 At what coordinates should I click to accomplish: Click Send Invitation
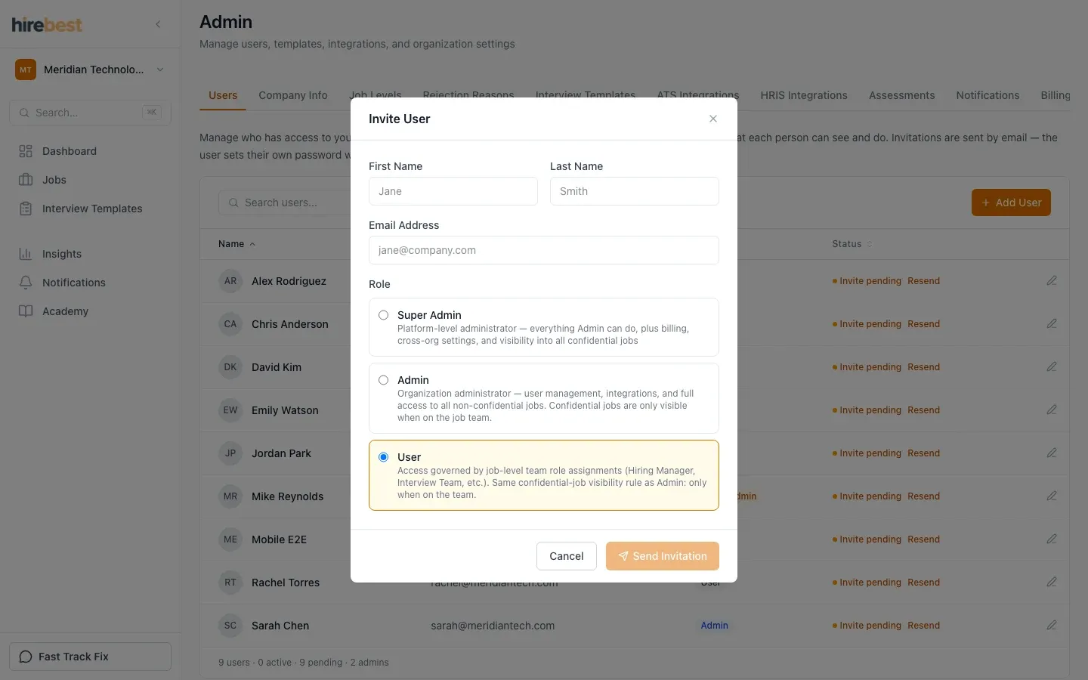[x=663, y=556]
